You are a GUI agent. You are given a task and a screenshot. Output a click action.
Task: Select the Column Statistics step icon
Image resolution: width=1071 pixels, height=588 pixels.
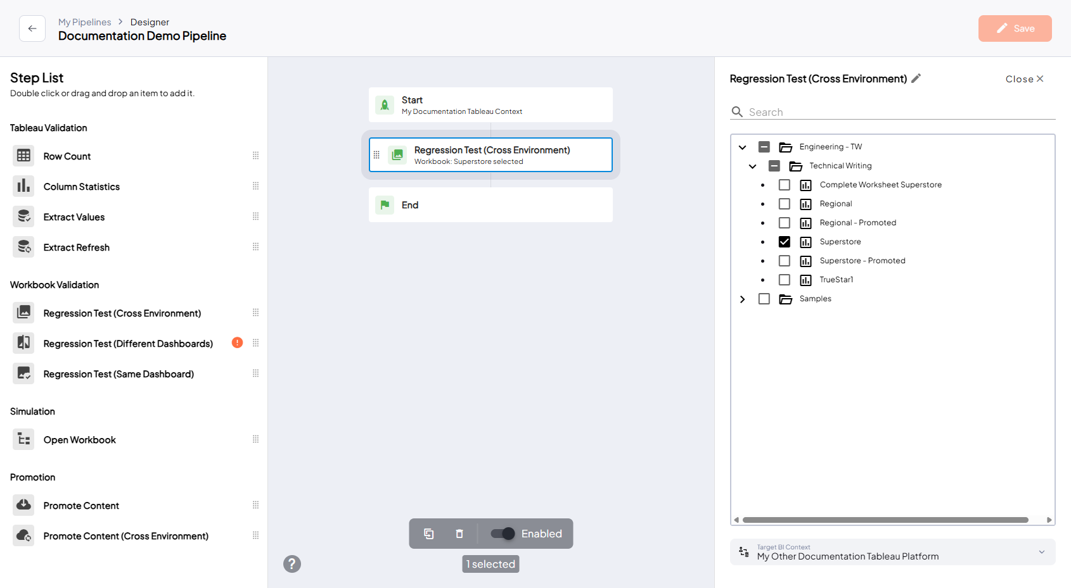23,186
